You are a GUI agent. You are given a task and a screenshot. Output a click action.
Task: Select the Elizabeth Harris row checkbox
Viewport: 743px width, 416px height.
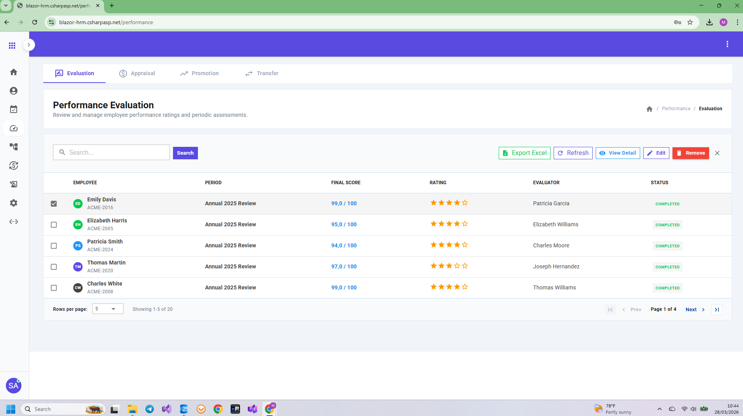pos(54,225)
